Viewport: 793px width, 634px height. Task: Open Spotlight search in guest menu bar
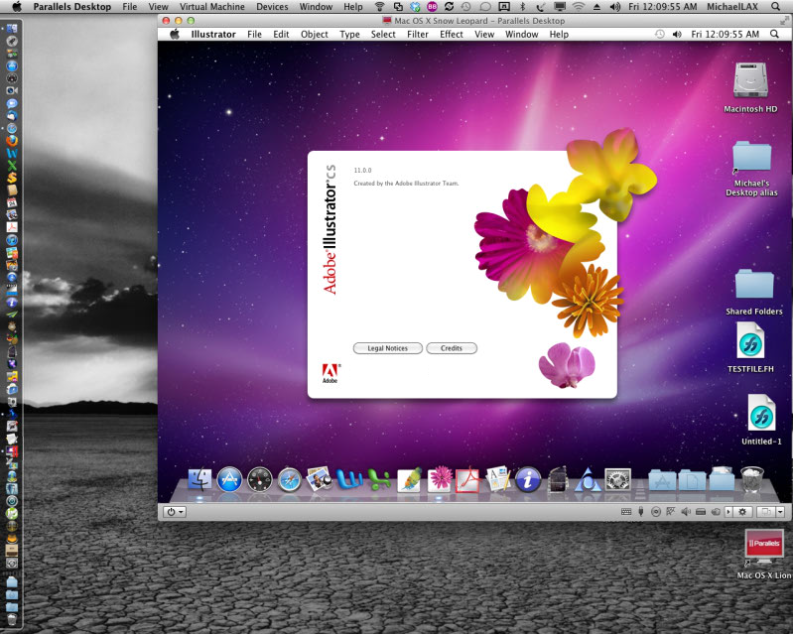774,34
